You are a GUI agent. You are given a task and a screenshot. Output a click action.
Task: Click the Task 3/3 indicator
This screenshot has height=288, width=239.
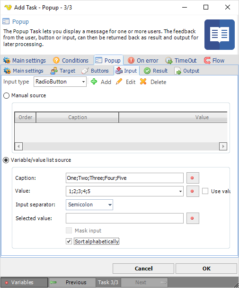click(x=108, y=282)
